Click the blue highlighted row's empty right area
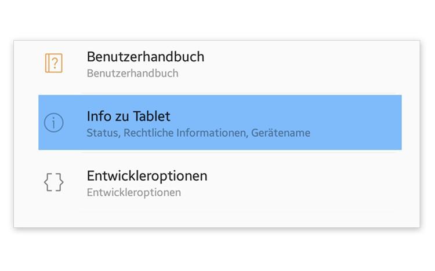This screenshot has width=435, height=271. (360, 123)
